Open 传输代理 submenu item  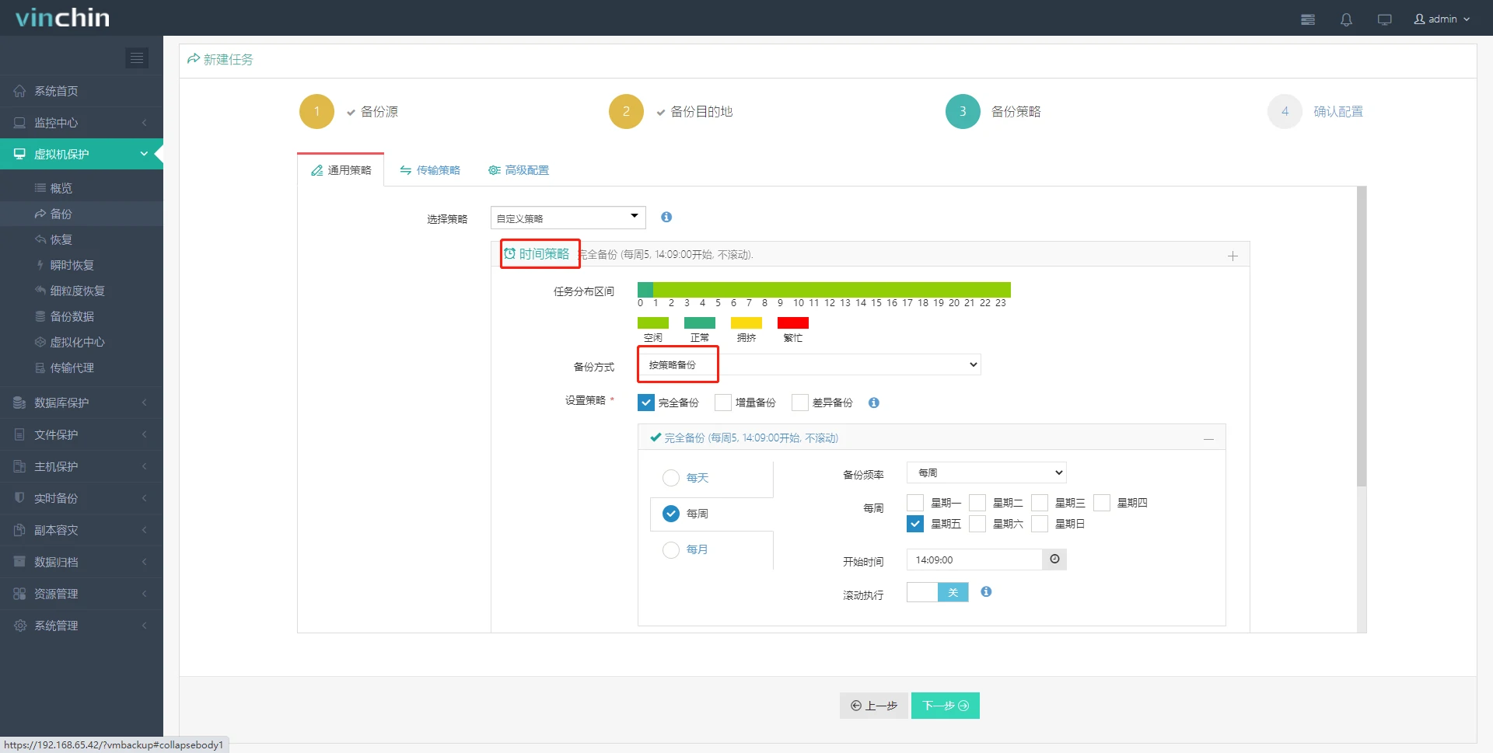coord(82,368)
